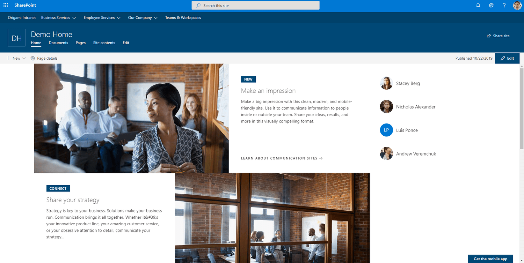Click the New plus icon
524x263 pixels.
pos(8,58)
